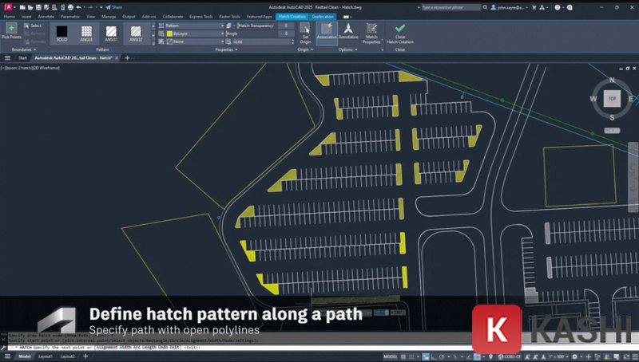This screenshot has width=639, height=362.
Task: Open the hatch type Pattern dropdown
Action: 194,26
